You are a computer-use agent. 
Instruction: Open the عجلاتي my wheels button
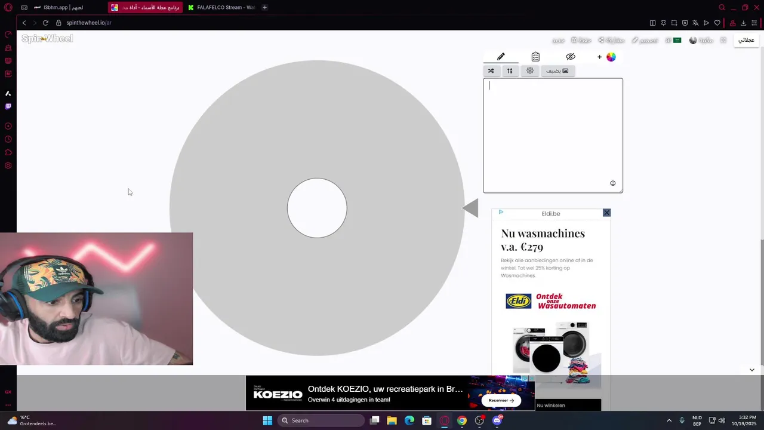point(746,40)
